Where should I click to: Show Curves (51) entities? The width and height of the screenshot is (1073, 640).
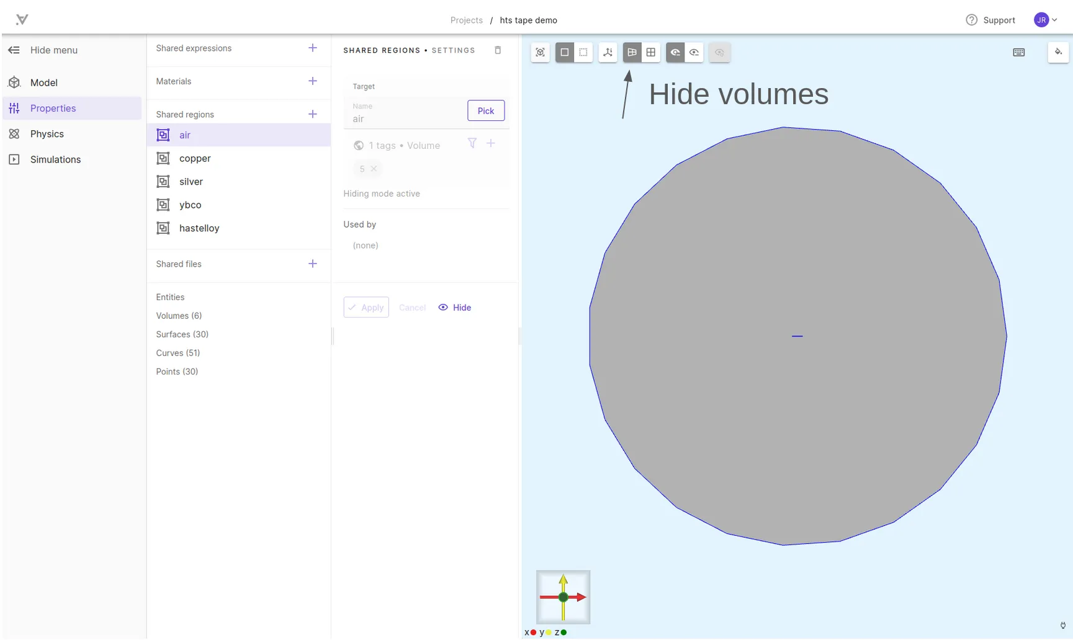177,353
